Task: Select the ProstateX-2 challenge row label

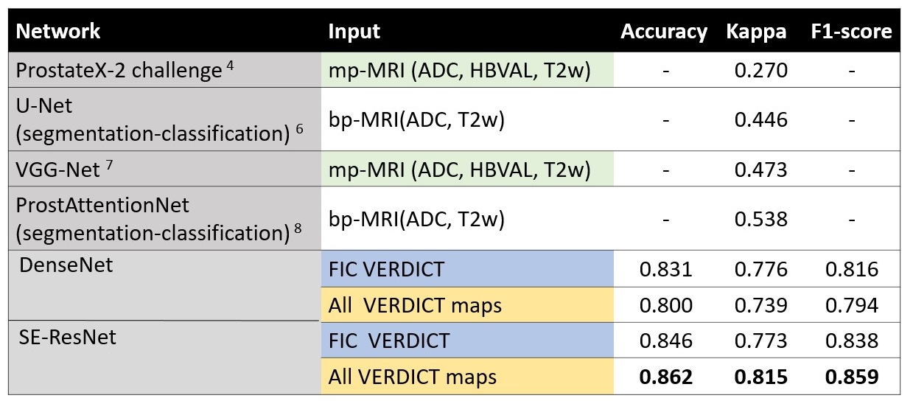Action: 119,70
